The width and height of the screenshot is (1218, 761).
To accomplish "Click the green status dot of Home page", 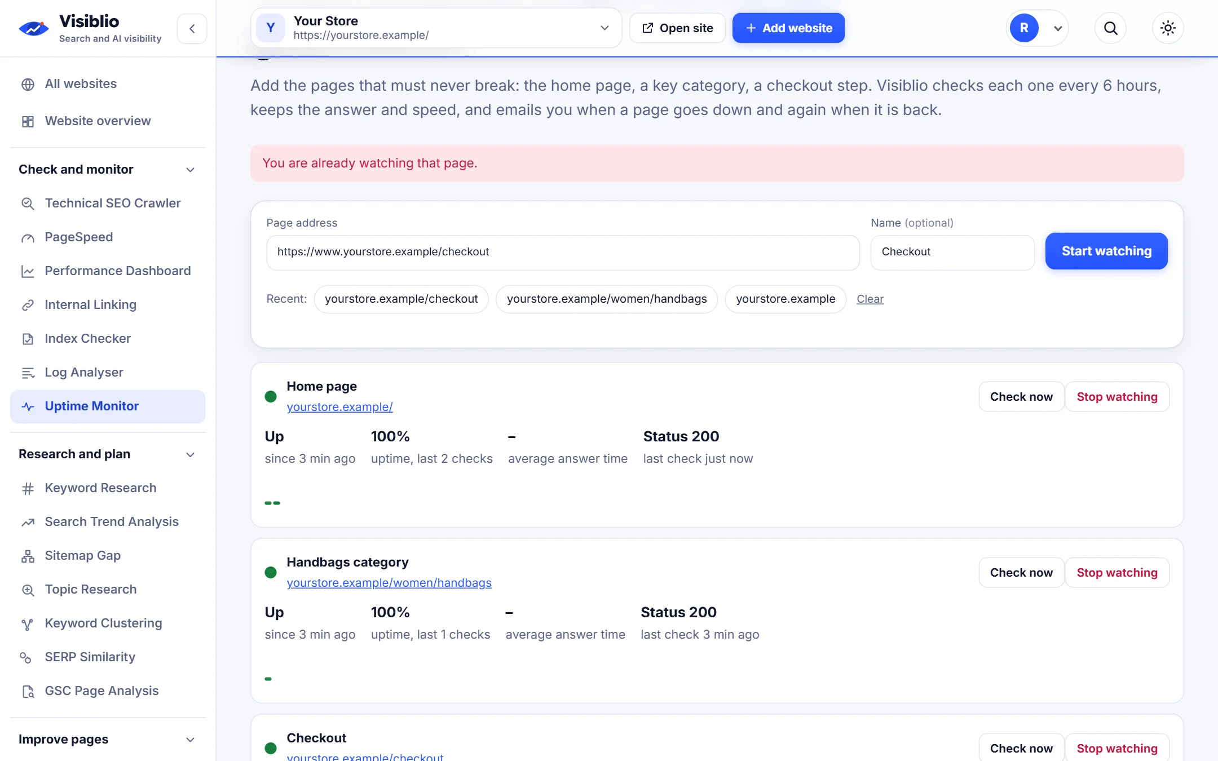I will point(271,396).
